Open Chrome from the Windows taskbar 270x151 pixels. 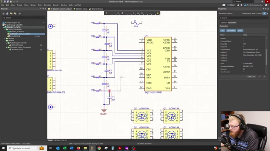(x=99, y=148)
